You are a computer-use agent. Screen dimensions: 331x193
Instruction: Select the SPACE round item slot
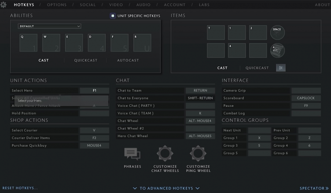(277, 33)
